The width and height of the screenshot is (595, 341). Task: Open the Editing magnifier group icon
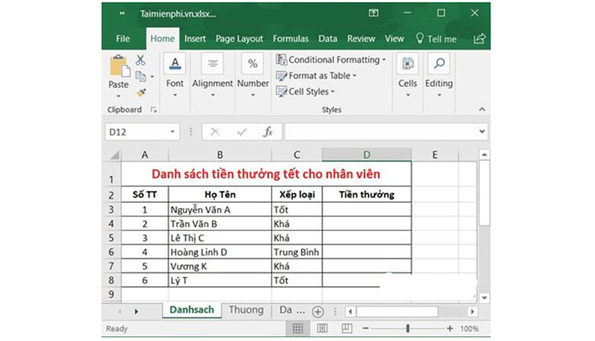click(439, 63)
